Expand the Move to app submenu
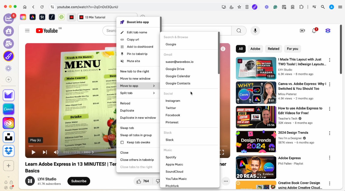Screen dimensions: 345x191 click(x=138, y=86)
